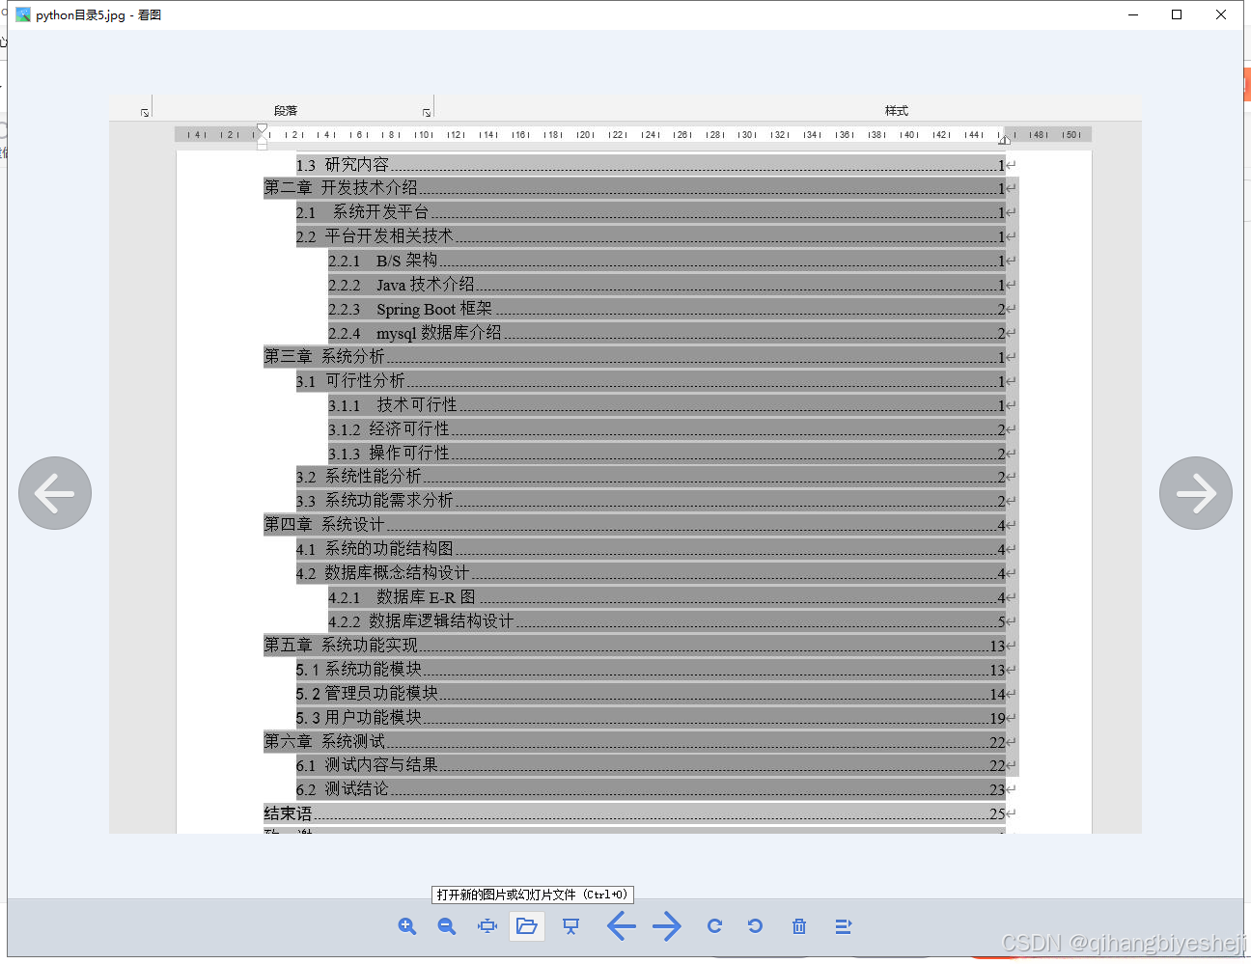This screenshot has height=964, width=1251.
Task: Toggle the previous-image circular overlay arrow
Action: (x=54, y=493)
